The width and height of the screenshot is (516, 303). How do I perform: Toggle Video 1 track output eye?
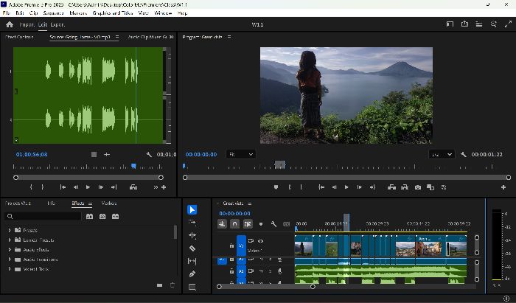click(x=261, y=241)
